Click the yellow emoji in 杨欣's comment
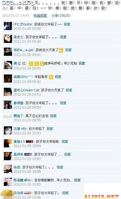 tap(61, 50)
